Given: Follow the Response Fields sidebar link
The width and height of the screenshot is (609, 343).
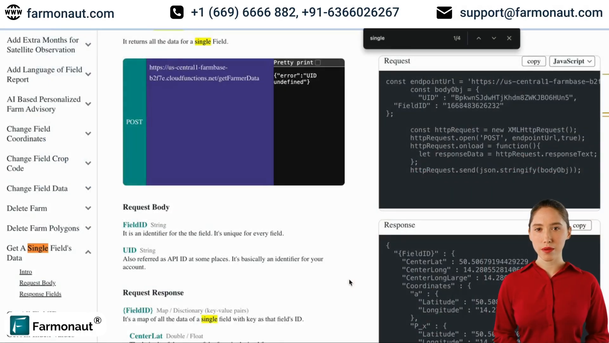Looking at the screenshot, I should (40, 294).
